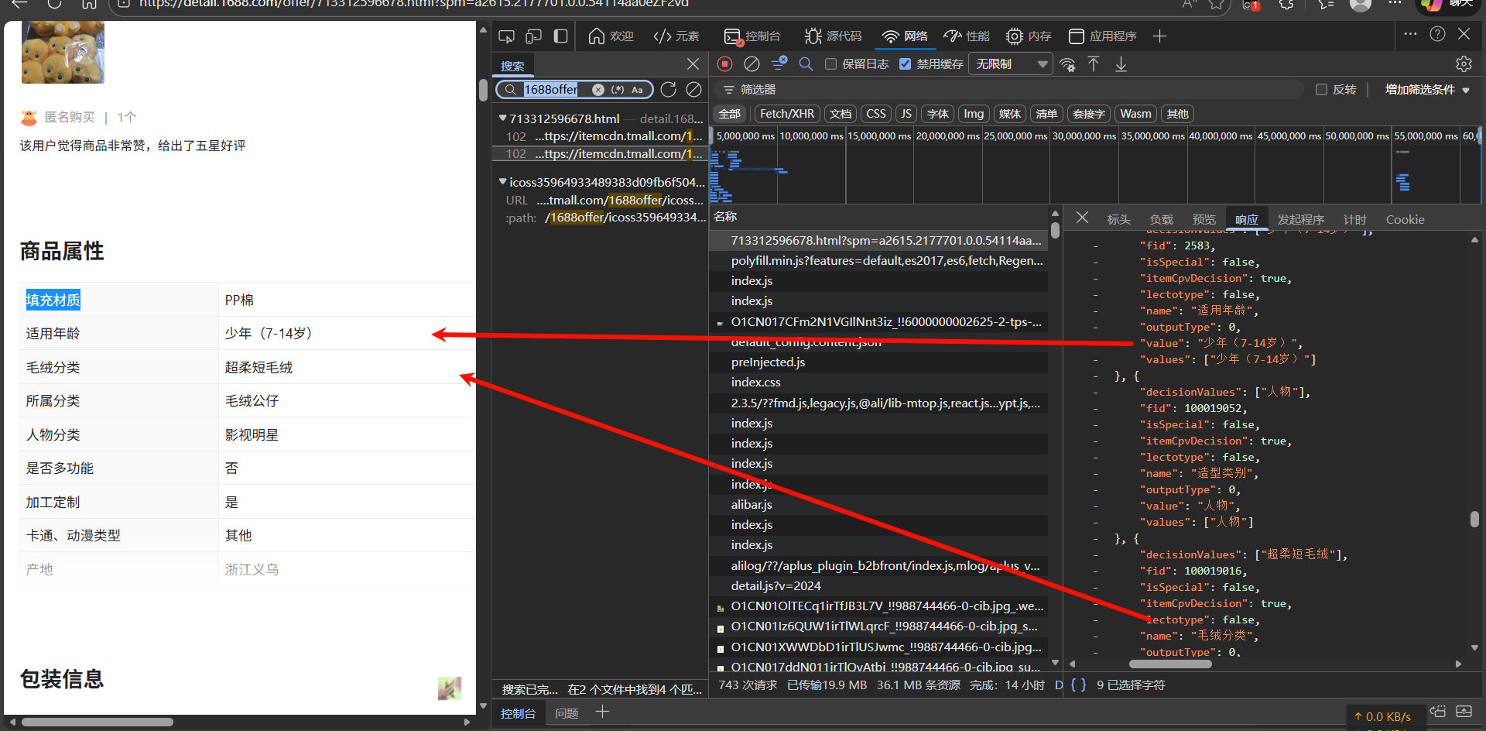This screenshot has width=1486, height=731.
Task: Open network panel settings gear
Action: [1464, 64]
